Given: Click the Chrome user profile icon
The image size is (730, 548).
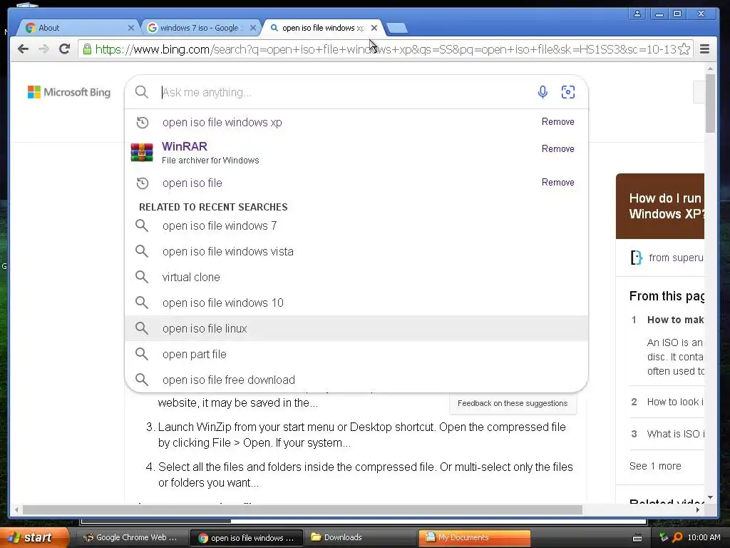Looking at the screenshot, I should click(x=637, y=14).
